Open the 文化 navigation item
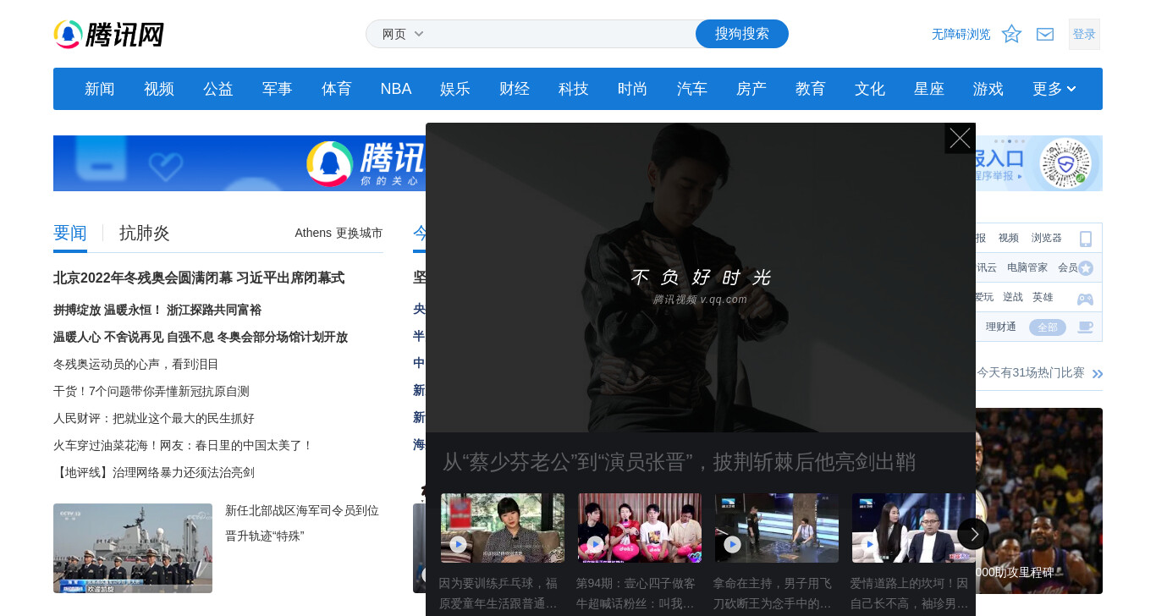The height and width of the screenshot is (616, 1156). (x=870, y=89)
